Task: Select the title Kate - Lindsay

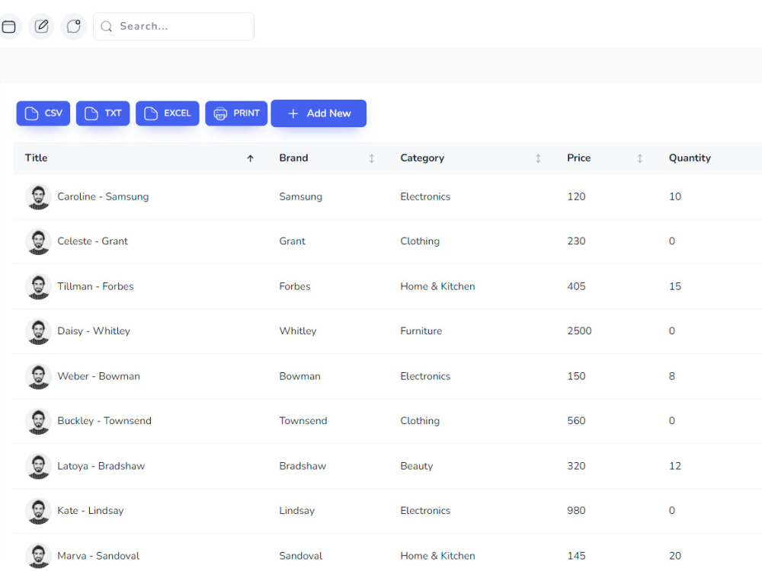Action: 91,511
